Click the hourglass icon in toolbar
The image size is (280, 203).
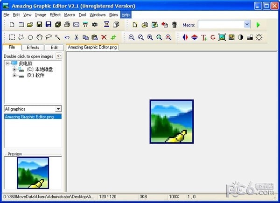106,24
